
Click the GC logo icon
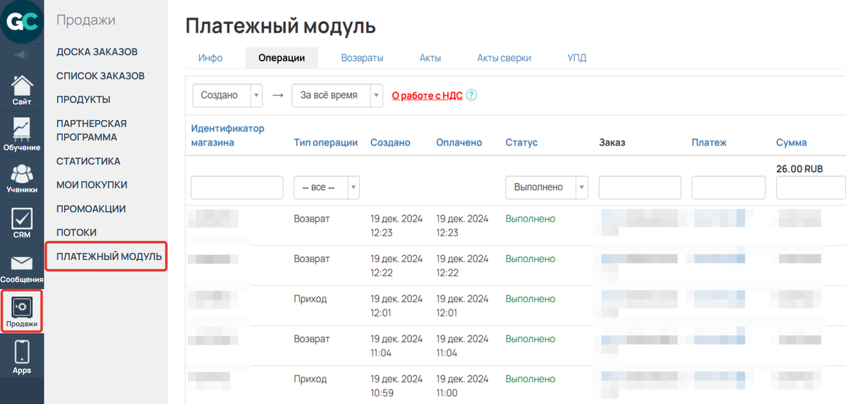pyautogui.click(x=22, y=22)
